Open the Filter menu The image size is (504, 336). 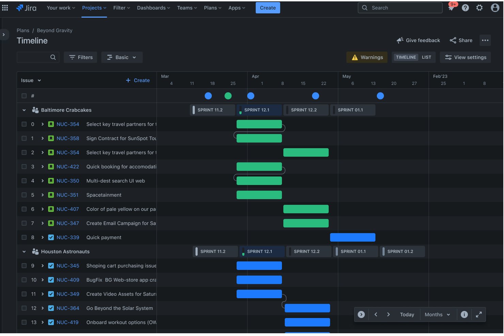122,7
